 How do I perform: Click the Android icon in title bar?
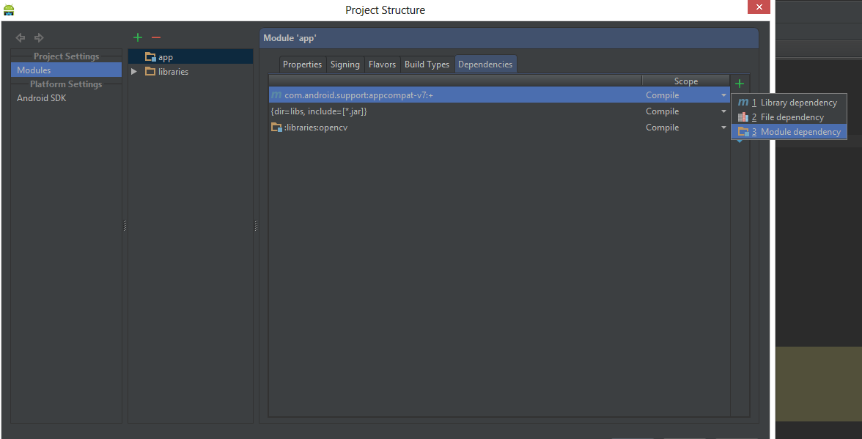tap(9, 10)
